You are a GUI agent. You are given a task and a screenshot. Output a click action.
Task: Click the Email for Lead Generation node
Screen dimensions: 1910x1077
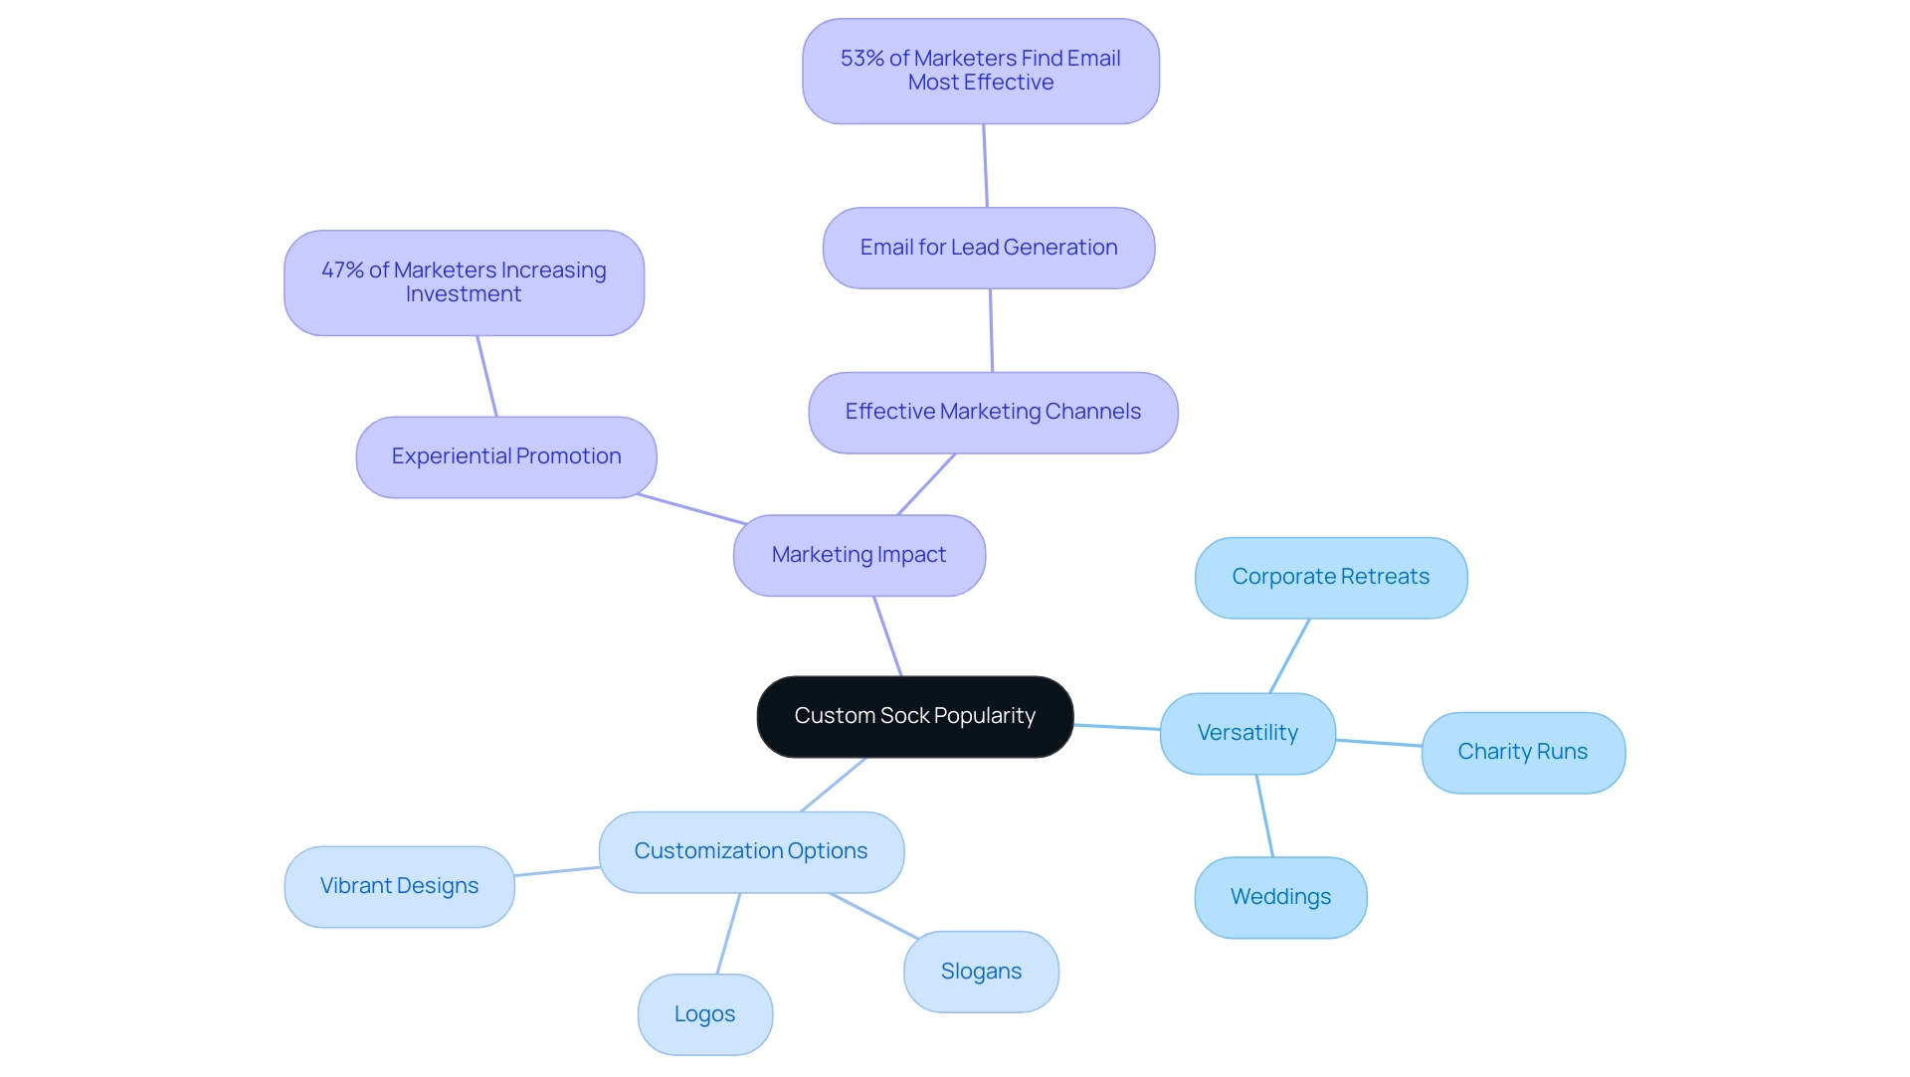(988, 247)
